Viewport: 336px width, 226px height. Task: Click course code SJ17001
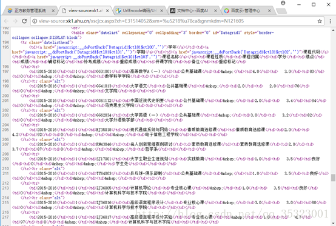click(104, 159)
